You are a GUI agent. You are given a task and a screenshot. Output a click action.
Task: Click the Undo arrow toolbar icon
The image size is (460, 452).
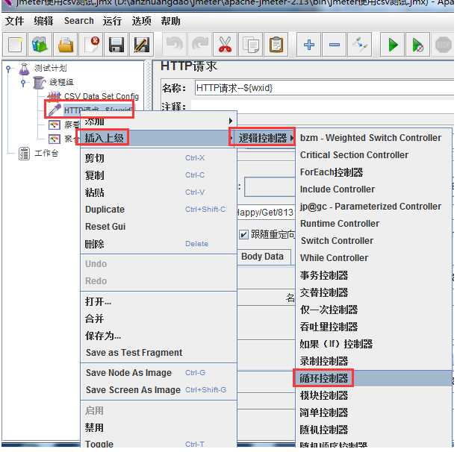point(175,45)
